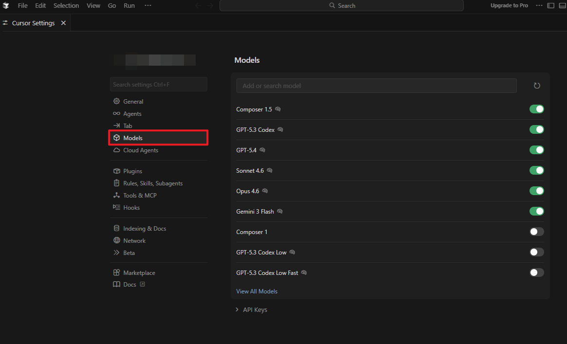Switch off the Opus 4.6 toggle
Viewport: 567px width, 344px height.
[x=537, y=191]
